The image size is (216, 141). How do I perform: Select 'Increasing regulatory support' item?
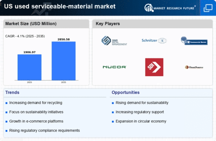140,112
